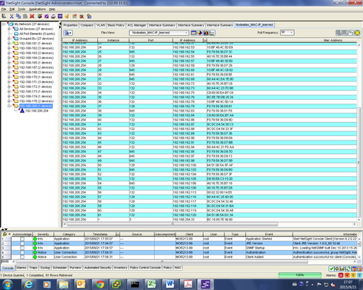Viewport: 363px width, 290px height.
Task: Sort table by Instance column header
Action: point(113,40)
